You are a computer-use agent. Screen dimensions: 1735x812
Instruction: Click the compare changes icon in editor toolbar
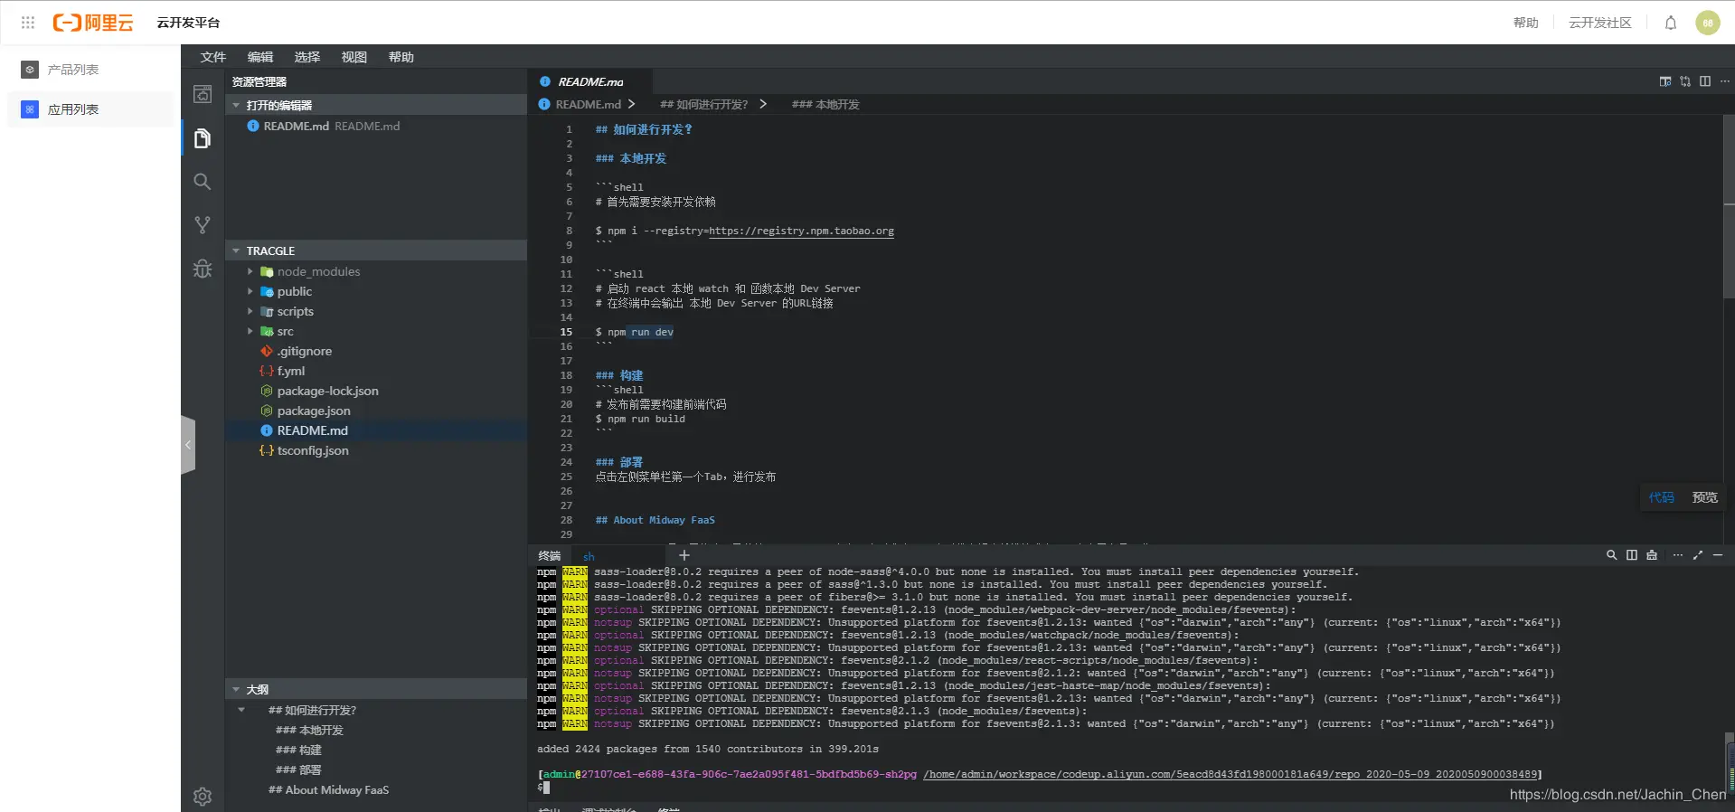click(x=1685, y=81)
